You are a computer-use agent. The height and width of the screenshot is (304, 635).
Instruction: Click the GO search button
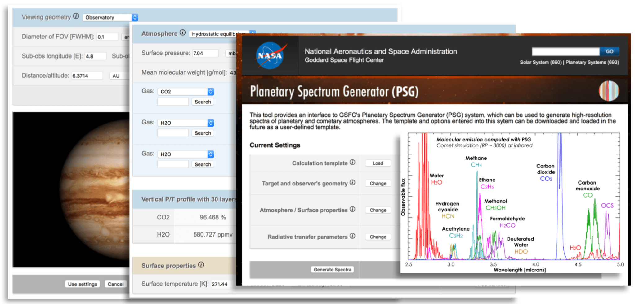[609, 51]
